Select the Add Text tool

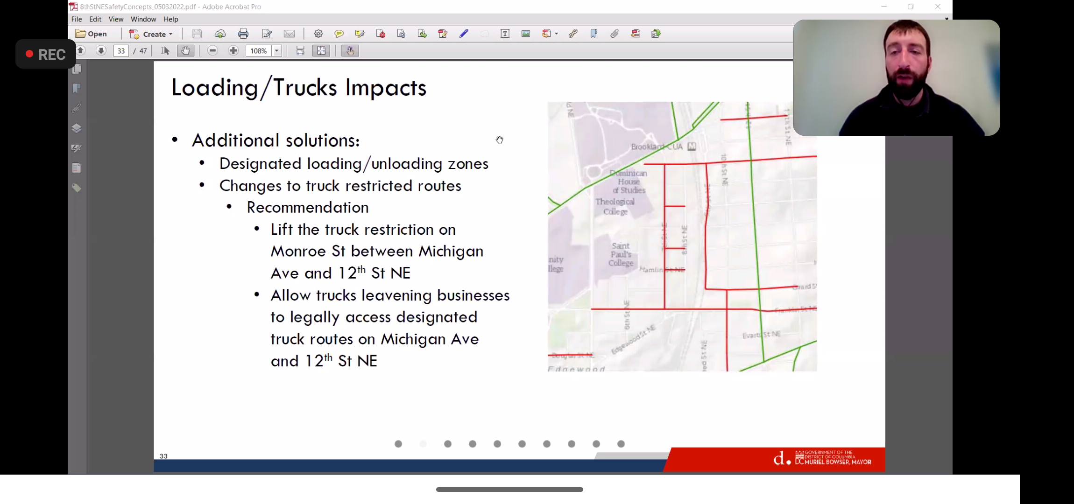505,34
